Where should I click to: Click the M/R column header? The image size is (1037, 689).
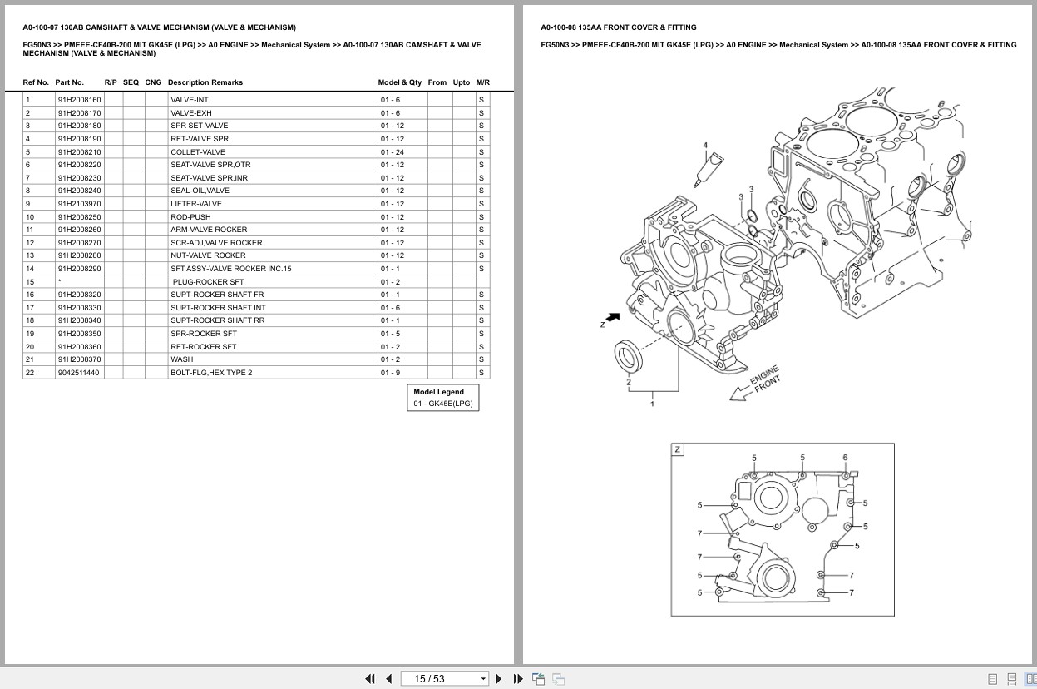point(483,82)
